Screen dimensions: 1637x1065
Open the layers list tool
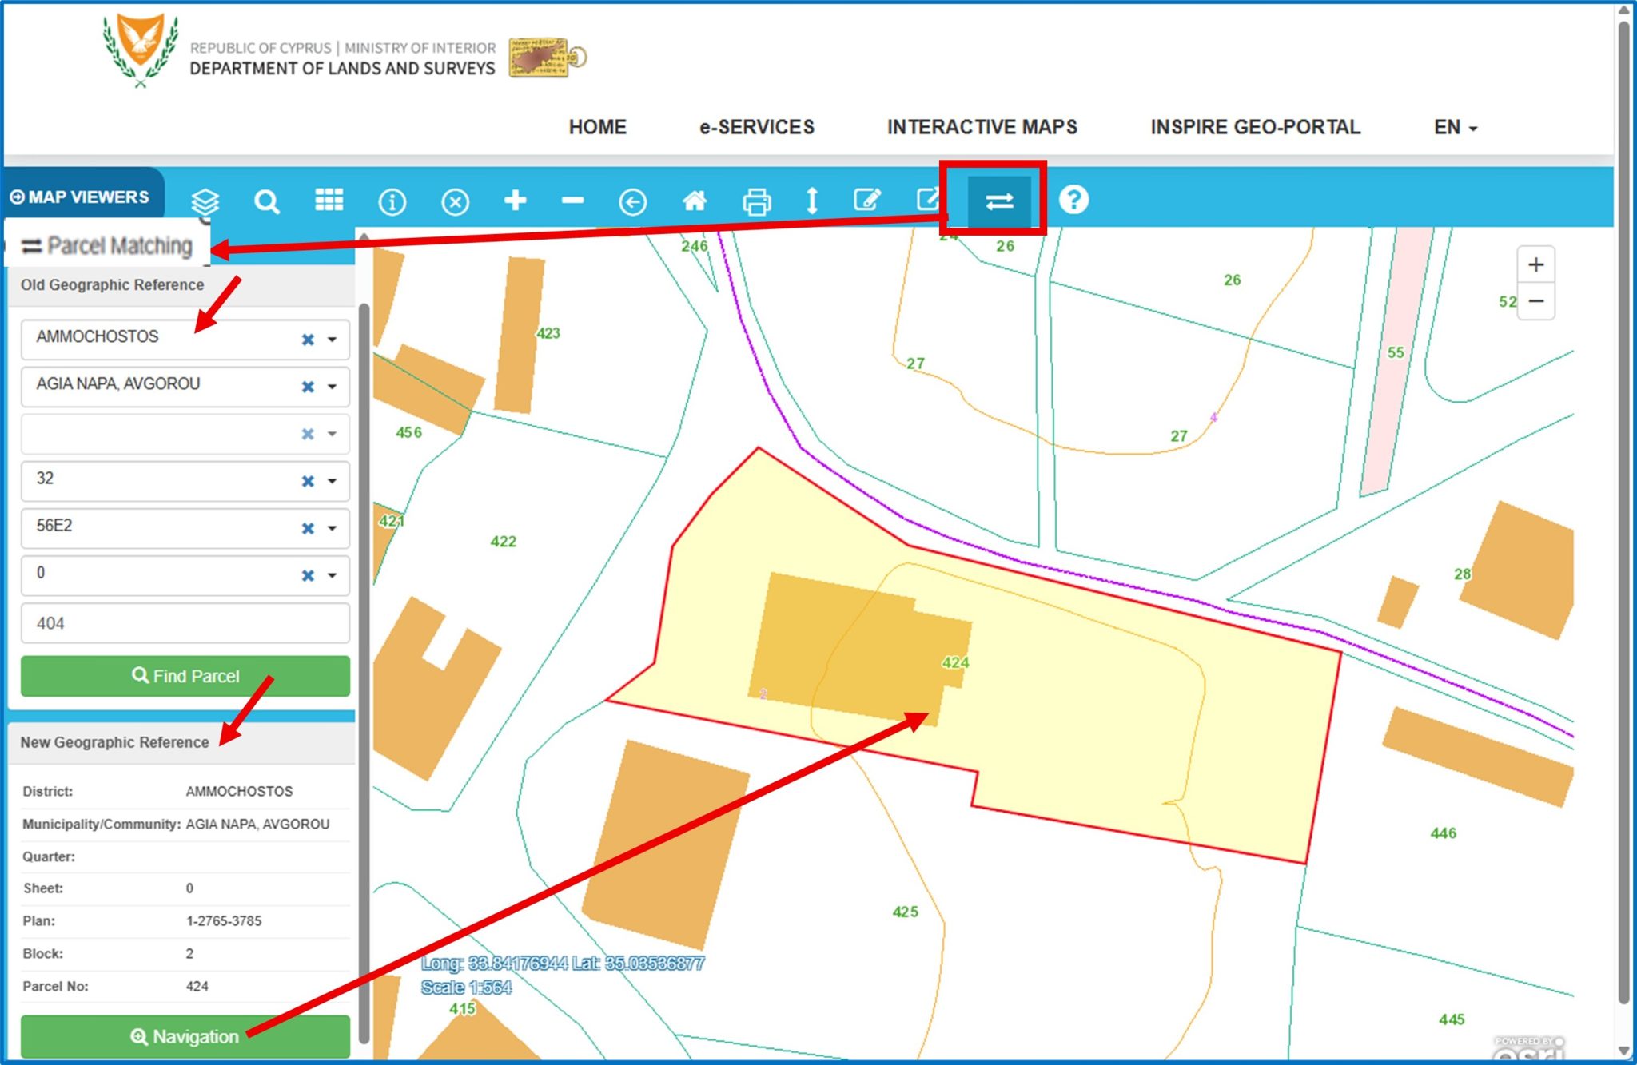click(x=205, y=201)
